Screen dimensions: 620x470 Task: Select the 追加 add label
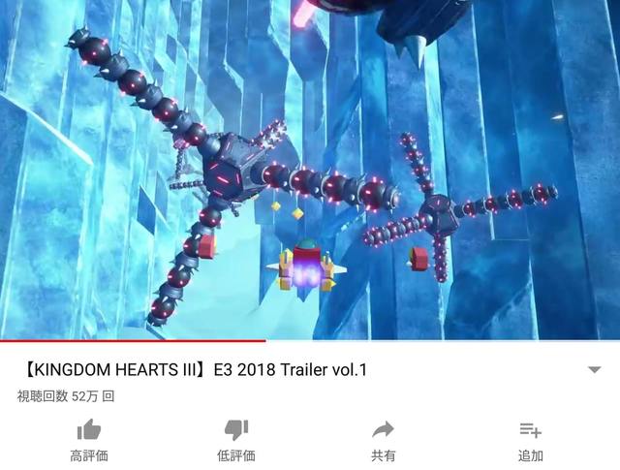tap(530, 455)
